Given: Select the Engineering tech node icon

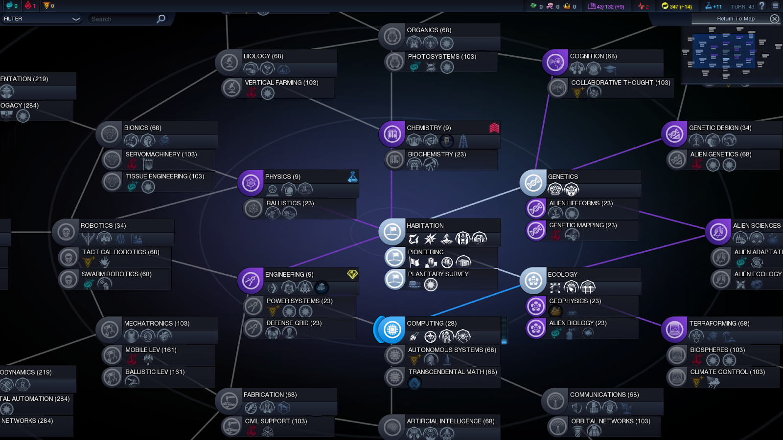Looking at the screenshot, I should click(251, 281).
